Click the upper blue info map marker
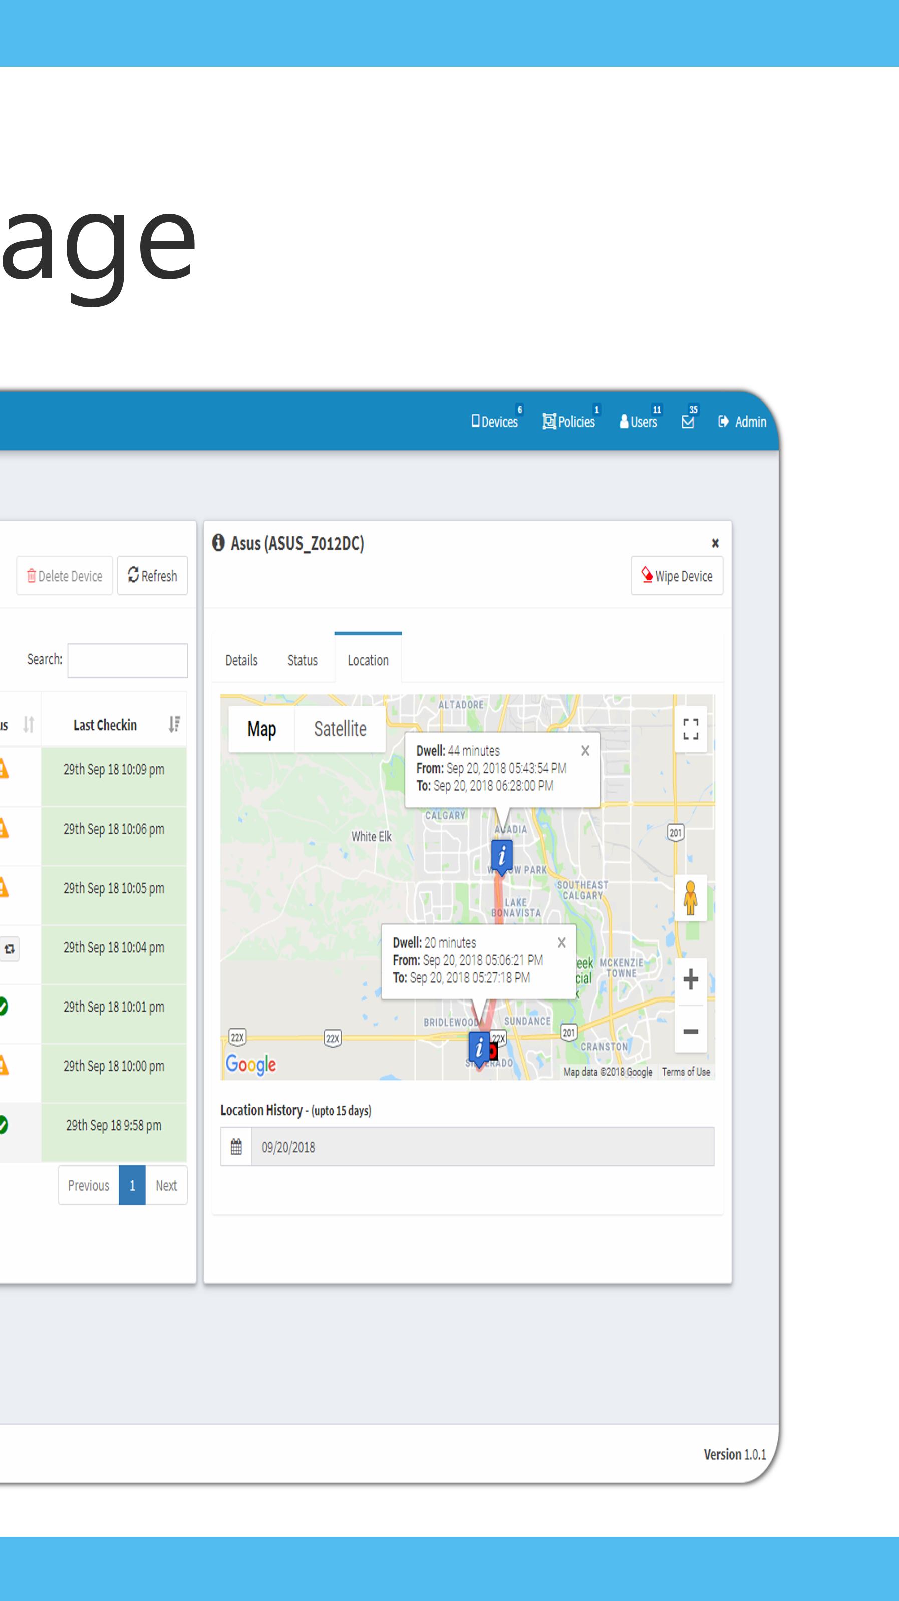This screenshot has width=899, height=1601. pos(502,857)
